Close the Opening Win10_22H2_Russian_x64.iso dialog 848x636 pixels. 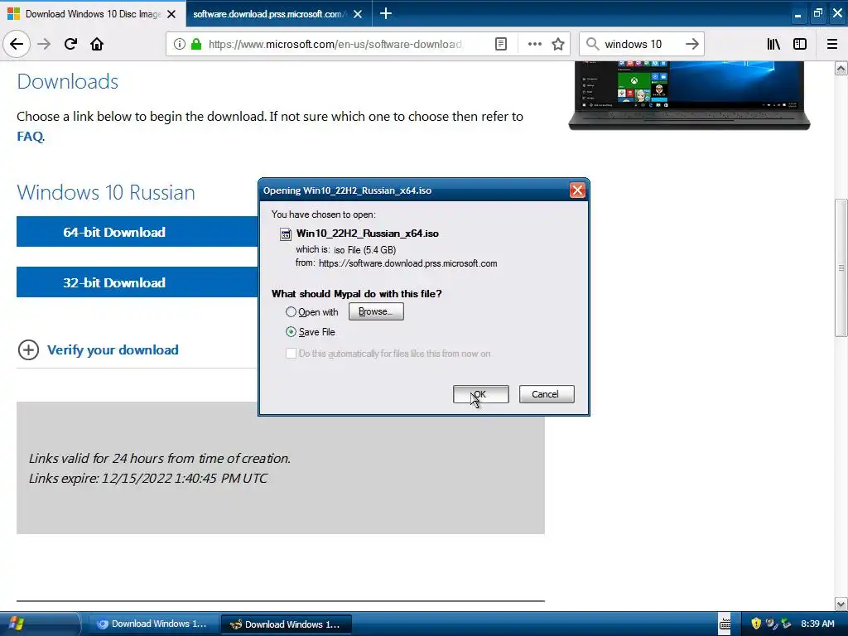(577, 190)
